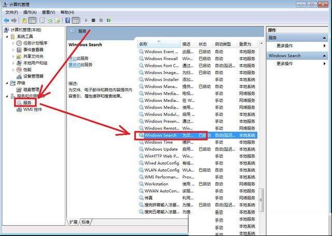Viewport: 332px width, 236px height.
Task: Collapse the 存储 tree node
Action: click(x=7, y=83)
